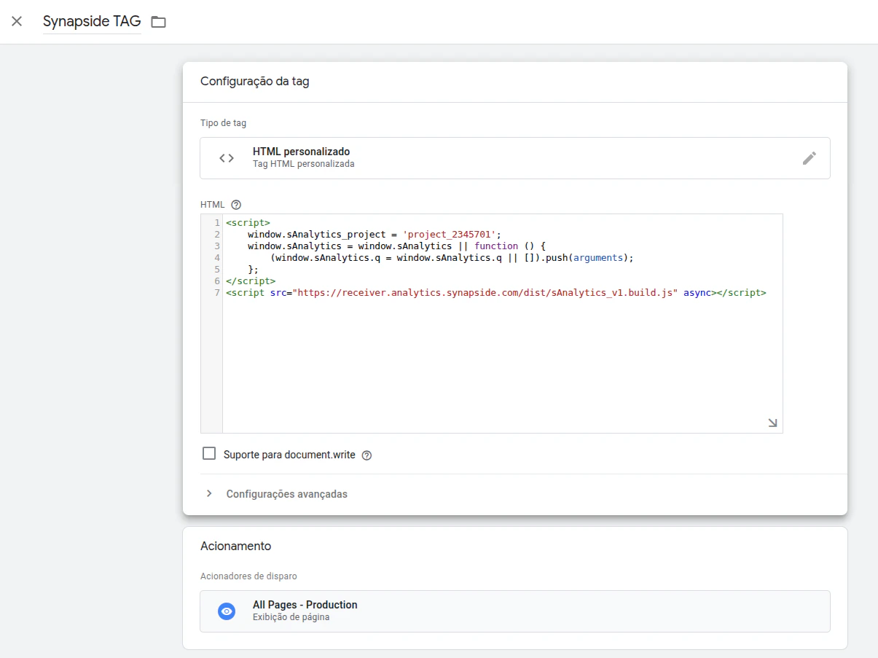Click line number 7 in the code gutter
The height and width of the screenshot is (658, 878).
coord(217,293)
